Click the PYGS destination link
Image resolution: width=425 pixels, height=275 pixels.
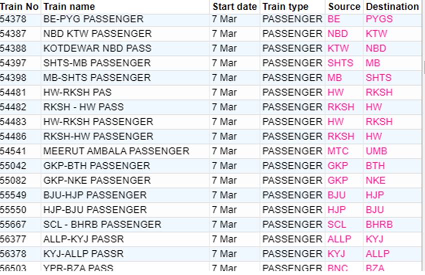point(379,19)
